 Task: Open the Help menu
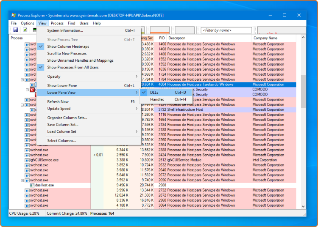pyautogui.click(x=97, y=23)
